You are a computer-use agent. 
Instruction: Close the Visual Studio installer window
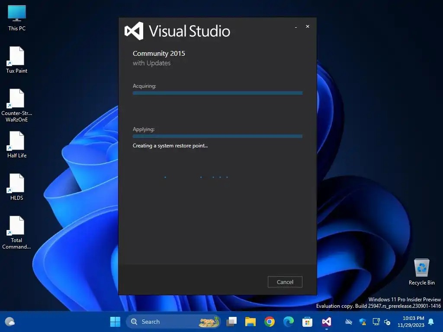click(308, 26)
